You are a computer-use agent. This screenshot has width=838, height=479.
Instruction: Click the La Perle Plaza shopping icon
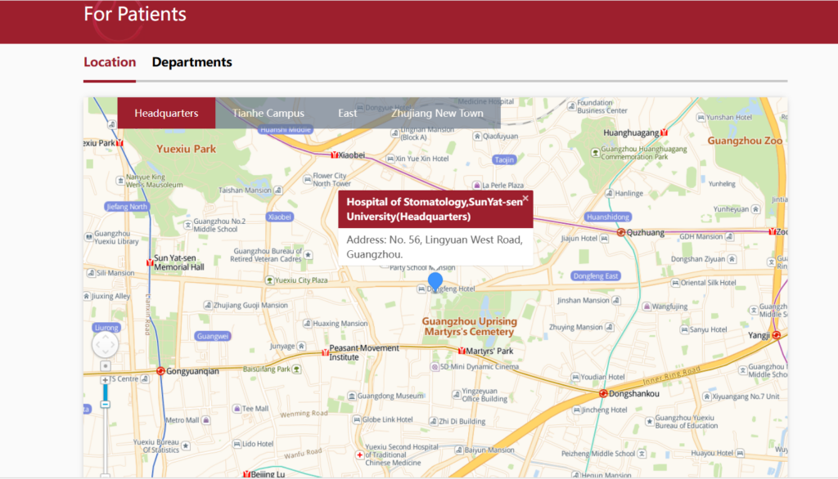pos(477,186)
